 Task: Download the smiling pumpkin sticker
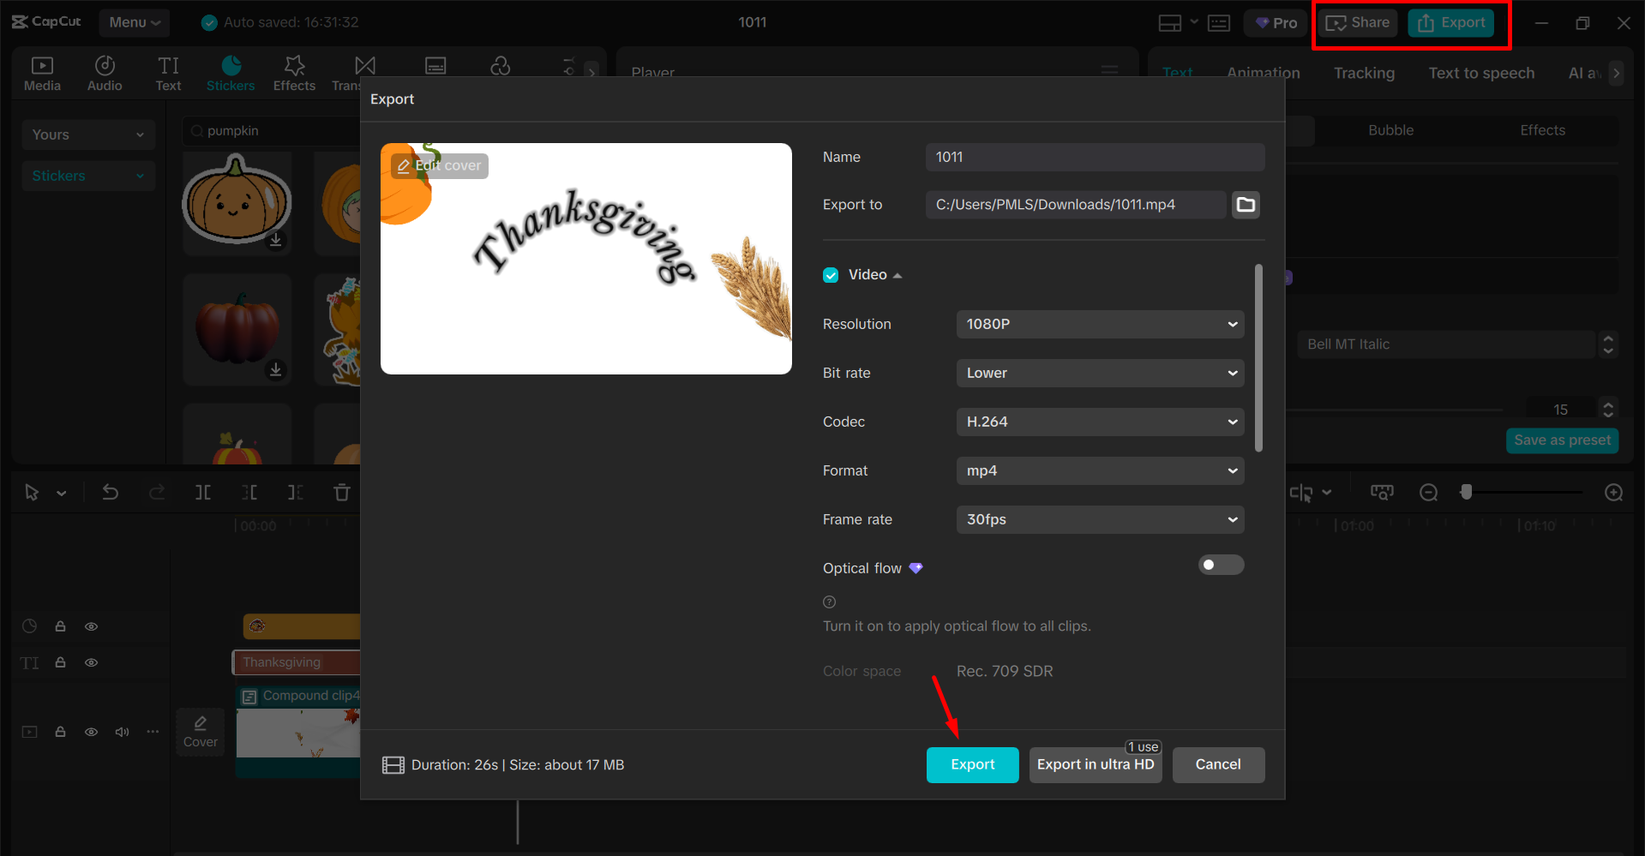click(x=275, y=241)
